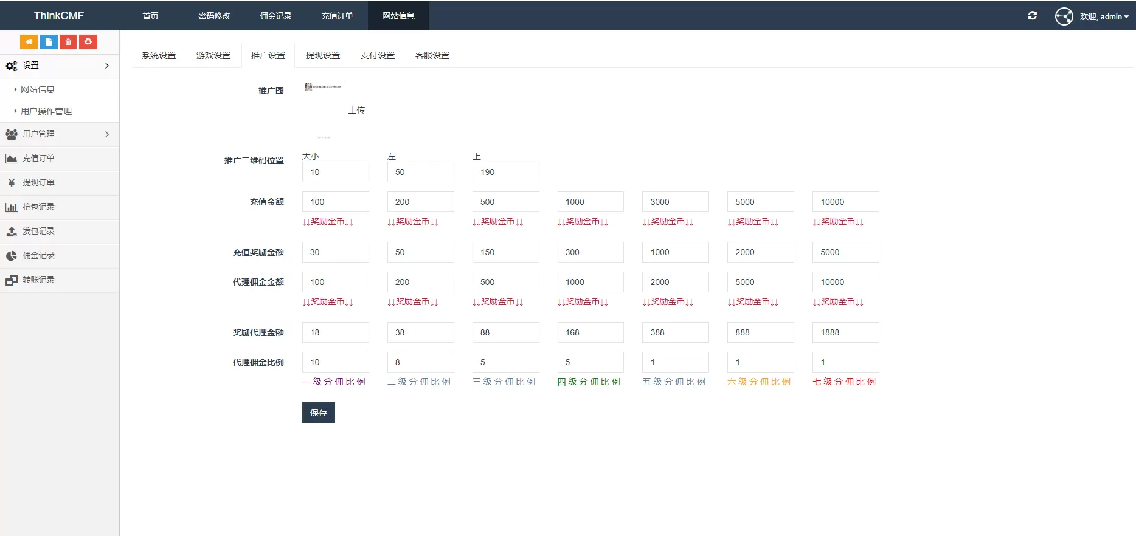
Task: Switch to the 提现设置 tab
Action: tap(322, 55)
